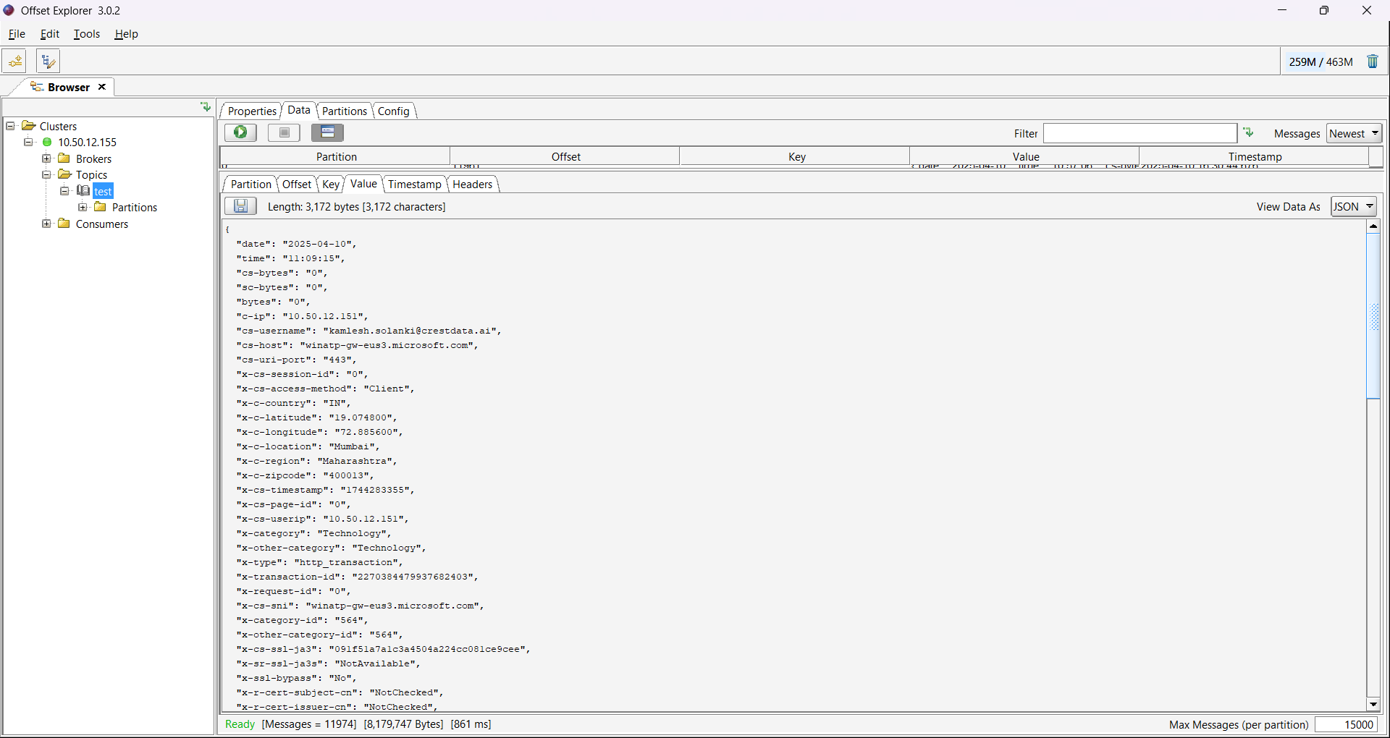Select the 10.50.12.155 cluster label
1390x738 pixels.
pos(87,143)
